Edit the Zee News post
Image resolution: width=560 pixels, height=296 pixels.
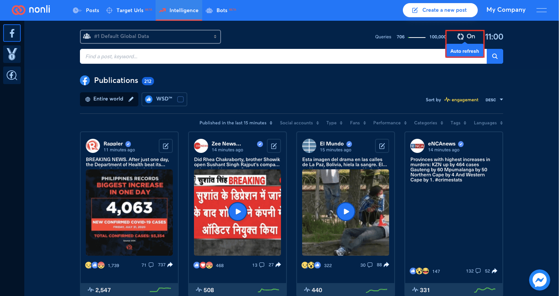[274, 146]
